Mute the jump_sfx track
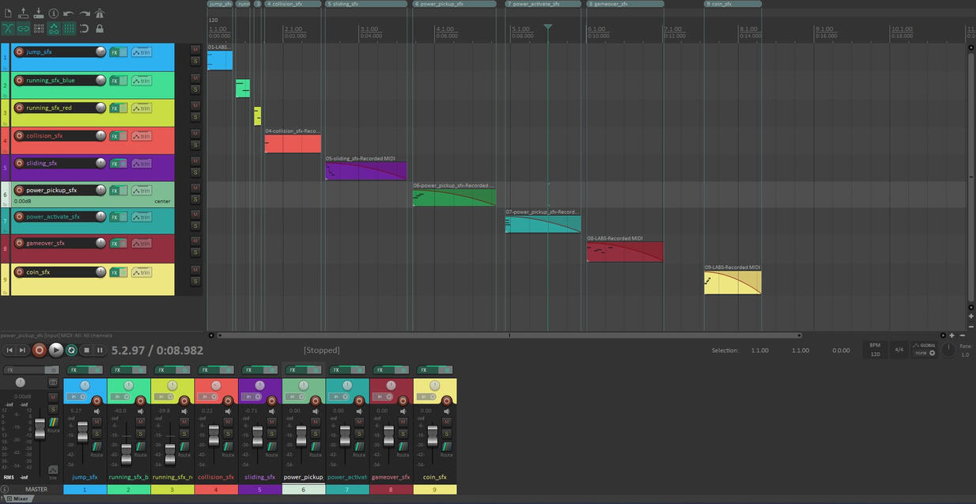 [195, 49]
